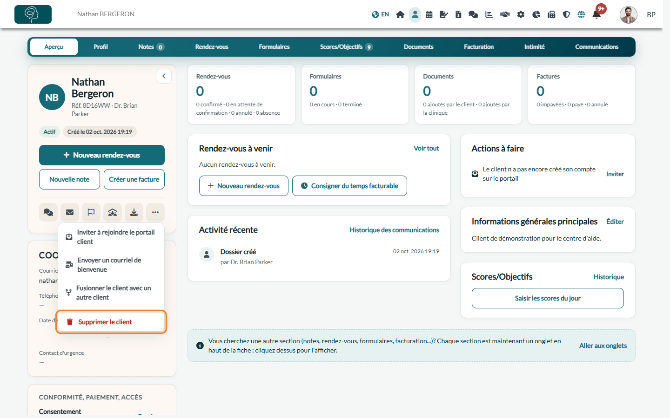
Task: Open the cash register icon
Action: (x=551, y=14)
